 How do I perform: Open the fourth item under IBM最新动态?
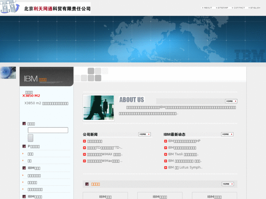point(185,161)
